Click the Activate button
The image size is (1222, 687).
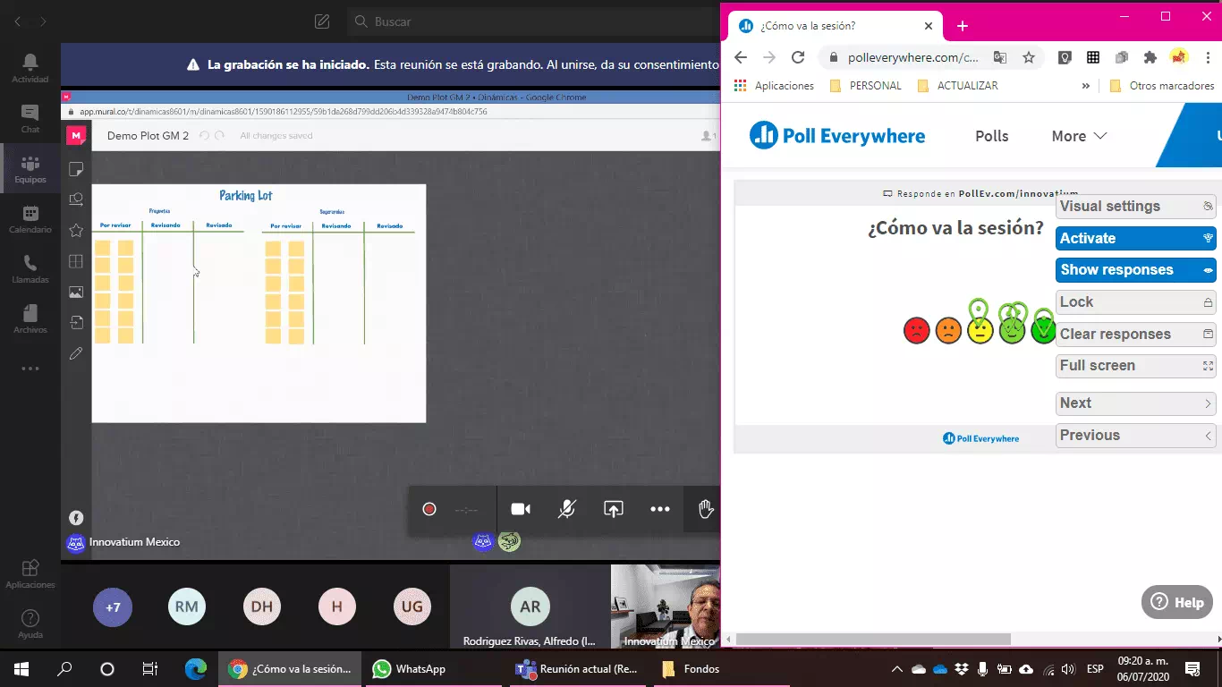1135,238
